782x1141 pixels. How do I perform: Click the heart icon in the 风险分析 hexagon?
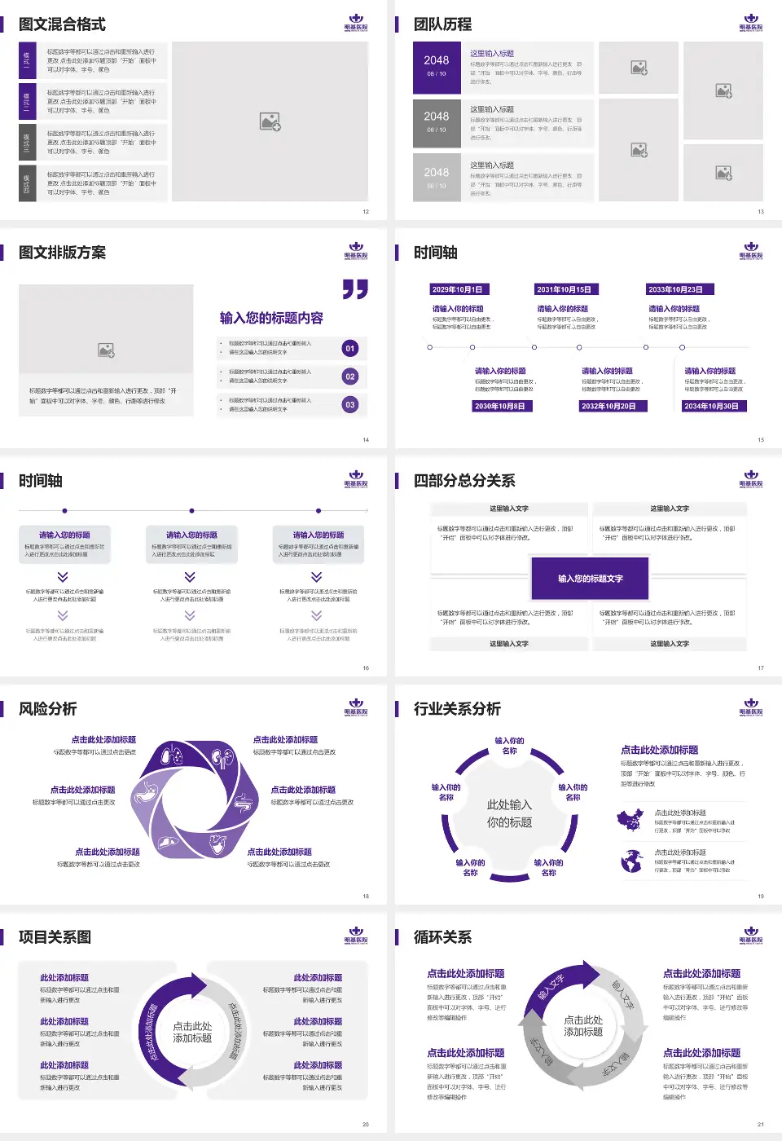pos(217,844)
